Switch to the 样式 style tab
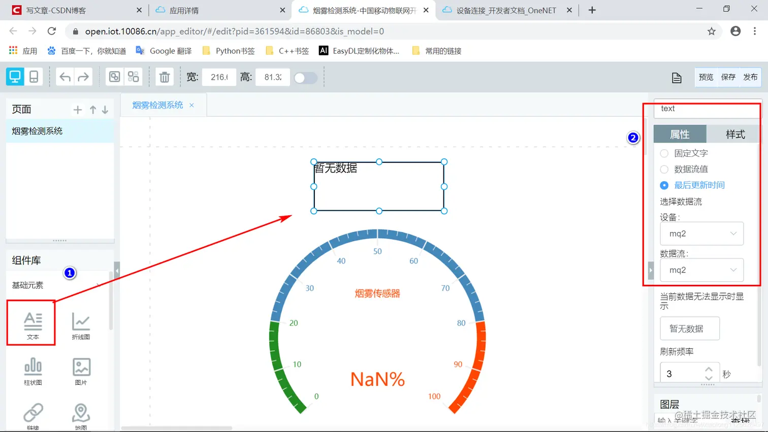 [x=735, y=134]
